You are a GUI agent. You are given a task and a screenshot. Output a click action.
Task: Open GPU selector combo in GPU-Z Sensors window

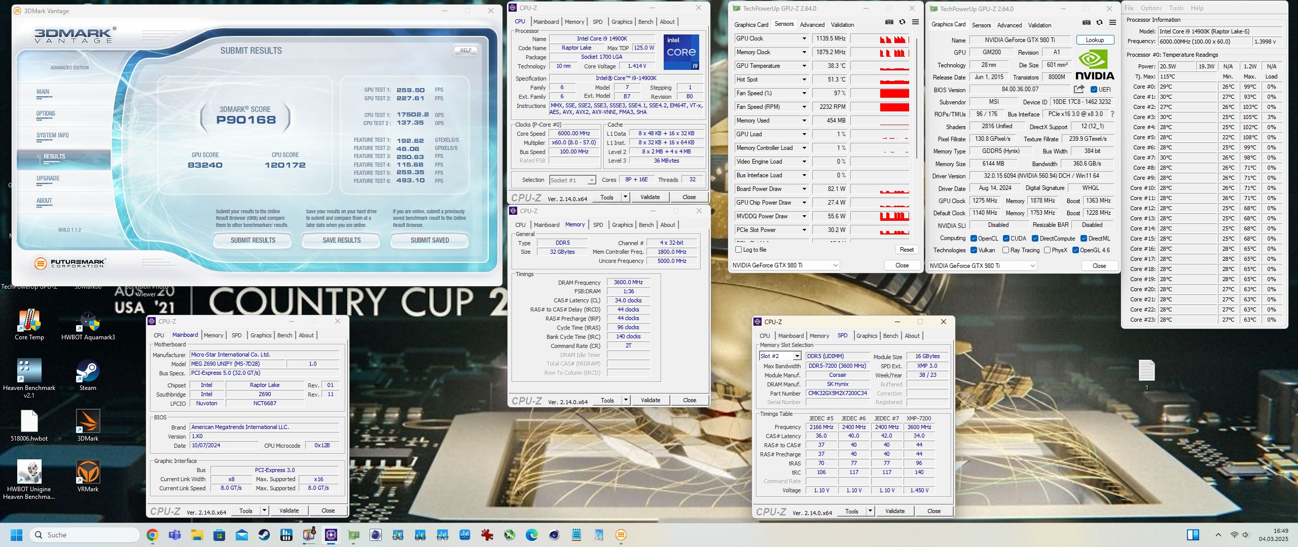click(785, 265)
